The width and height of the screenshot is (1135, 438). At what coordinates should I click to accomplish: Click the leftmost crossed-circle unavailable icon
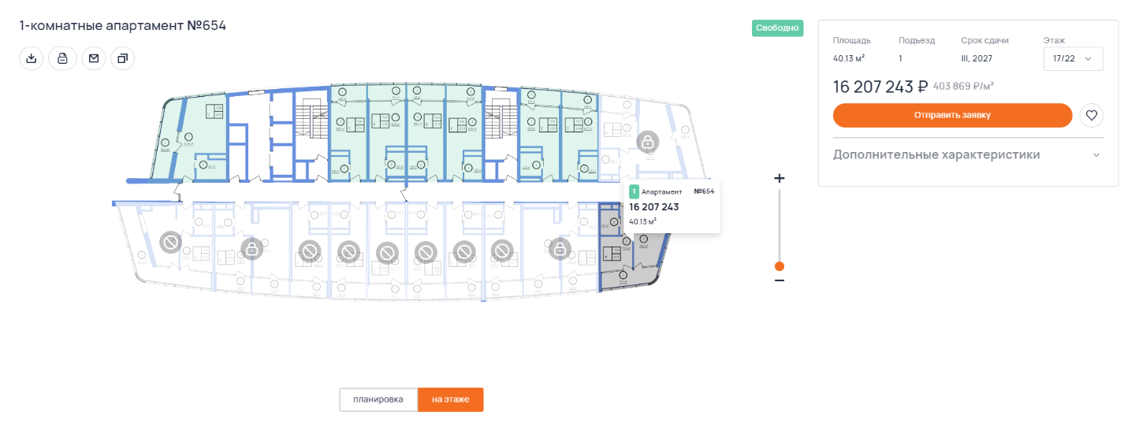coord(171,242)
